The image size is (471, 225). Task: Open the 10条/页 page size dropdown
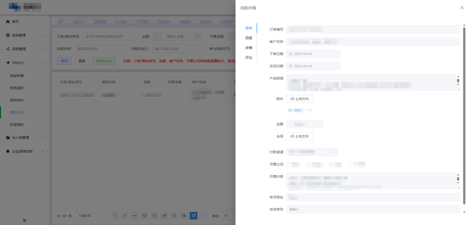(x=91, y=216)
